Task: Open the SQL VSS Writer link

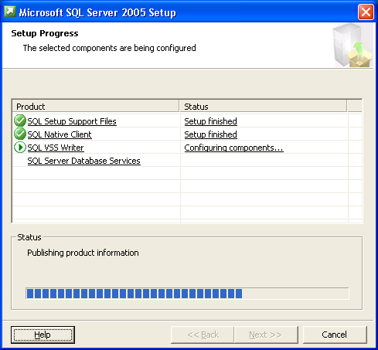Action: [56, 148]
